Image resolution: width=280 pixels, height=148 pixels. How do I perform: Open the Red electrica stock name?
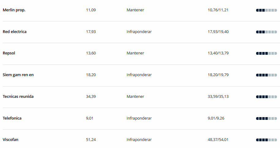15,32
